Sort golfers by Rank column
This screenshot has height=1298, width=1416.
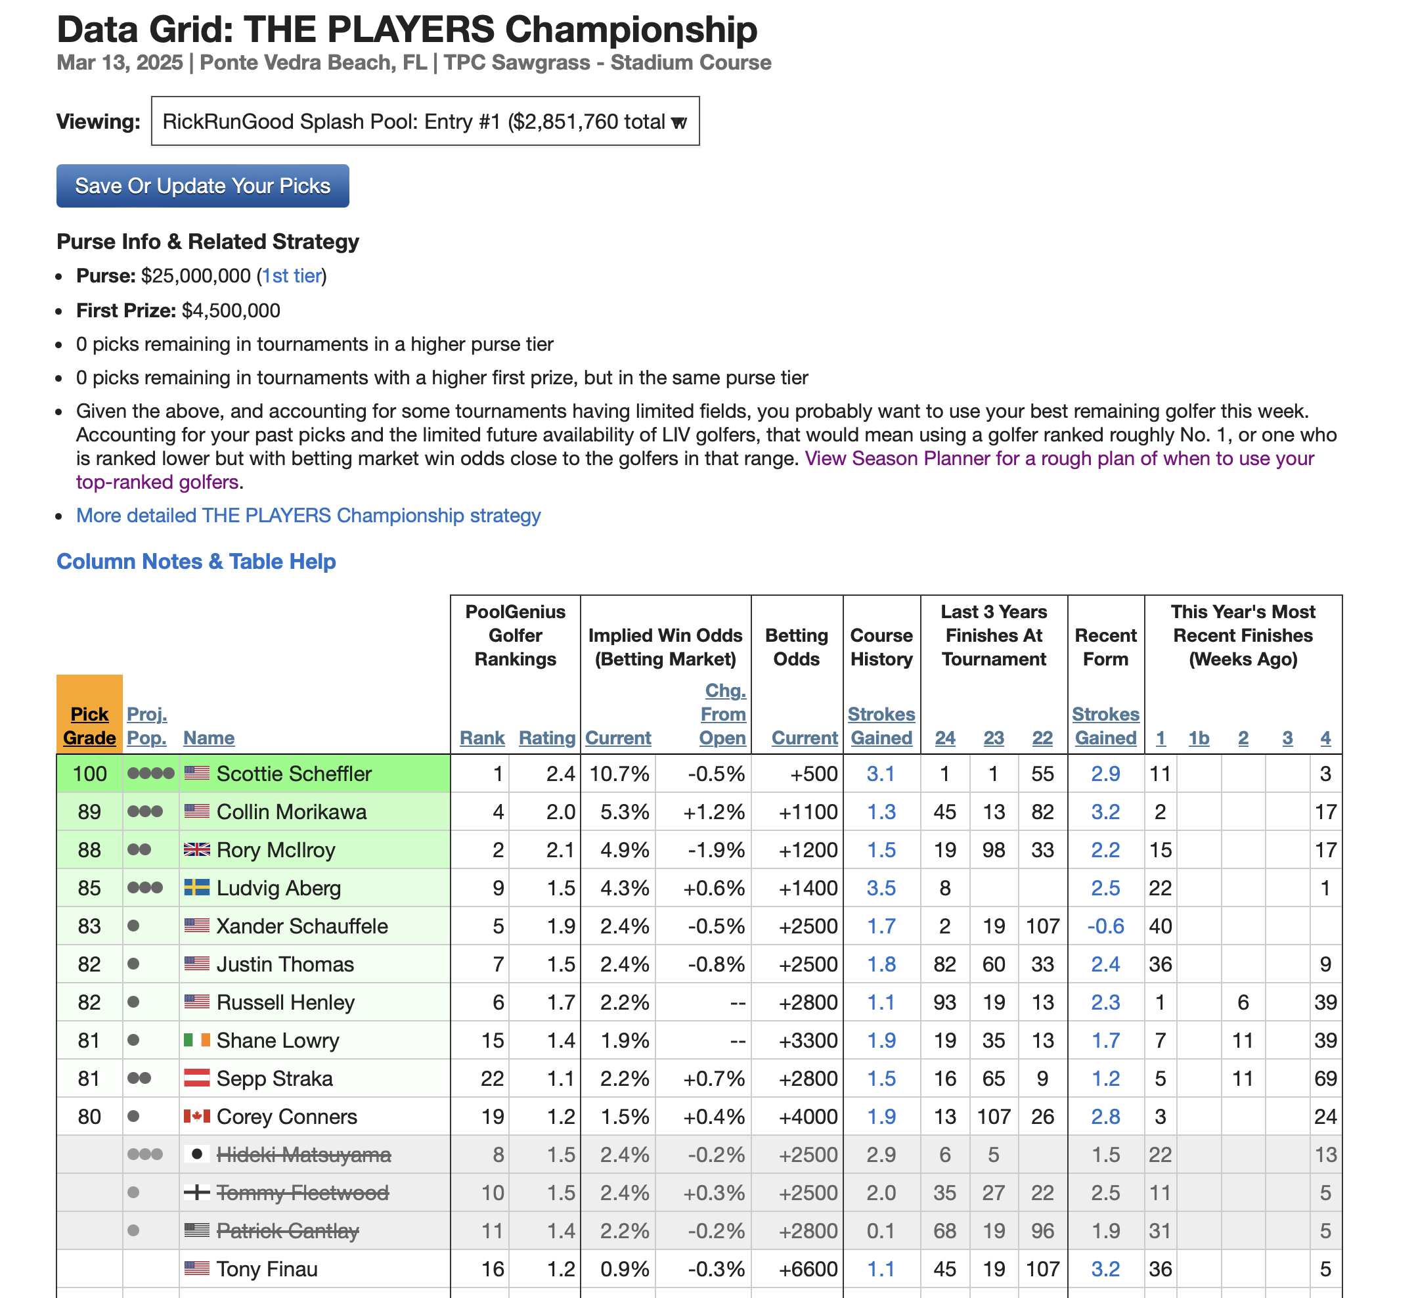(482, 738)
